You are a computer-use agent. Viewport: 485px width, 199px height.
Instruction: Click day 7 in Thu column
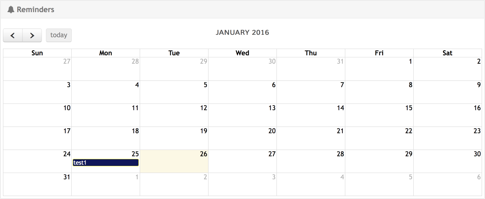click(x=311, y=92)
